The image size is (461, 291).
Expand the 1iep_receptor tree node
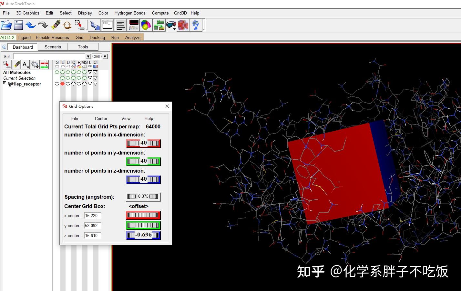pos(5,83)
